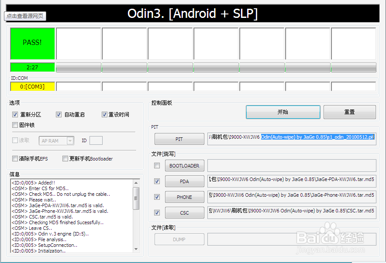Enable the 清除手机EFS checkbox
This screenshot has width=386, height=263.
tap(15, 158)
